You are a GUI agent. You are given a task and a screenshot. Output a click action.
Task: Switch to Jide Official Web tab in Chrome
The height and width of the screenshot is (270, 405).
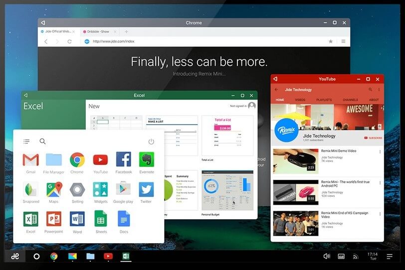[58, 31]
